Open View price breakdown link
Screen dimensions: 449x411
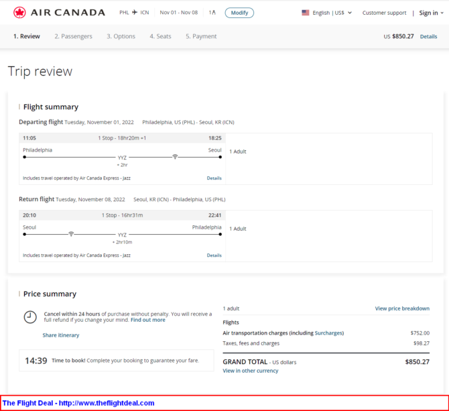pyautogui.click(x=402, y=308)
